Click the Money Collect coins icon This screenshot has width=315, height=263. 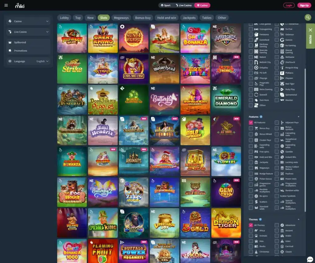pyautogui.click(x=282, y=168)
